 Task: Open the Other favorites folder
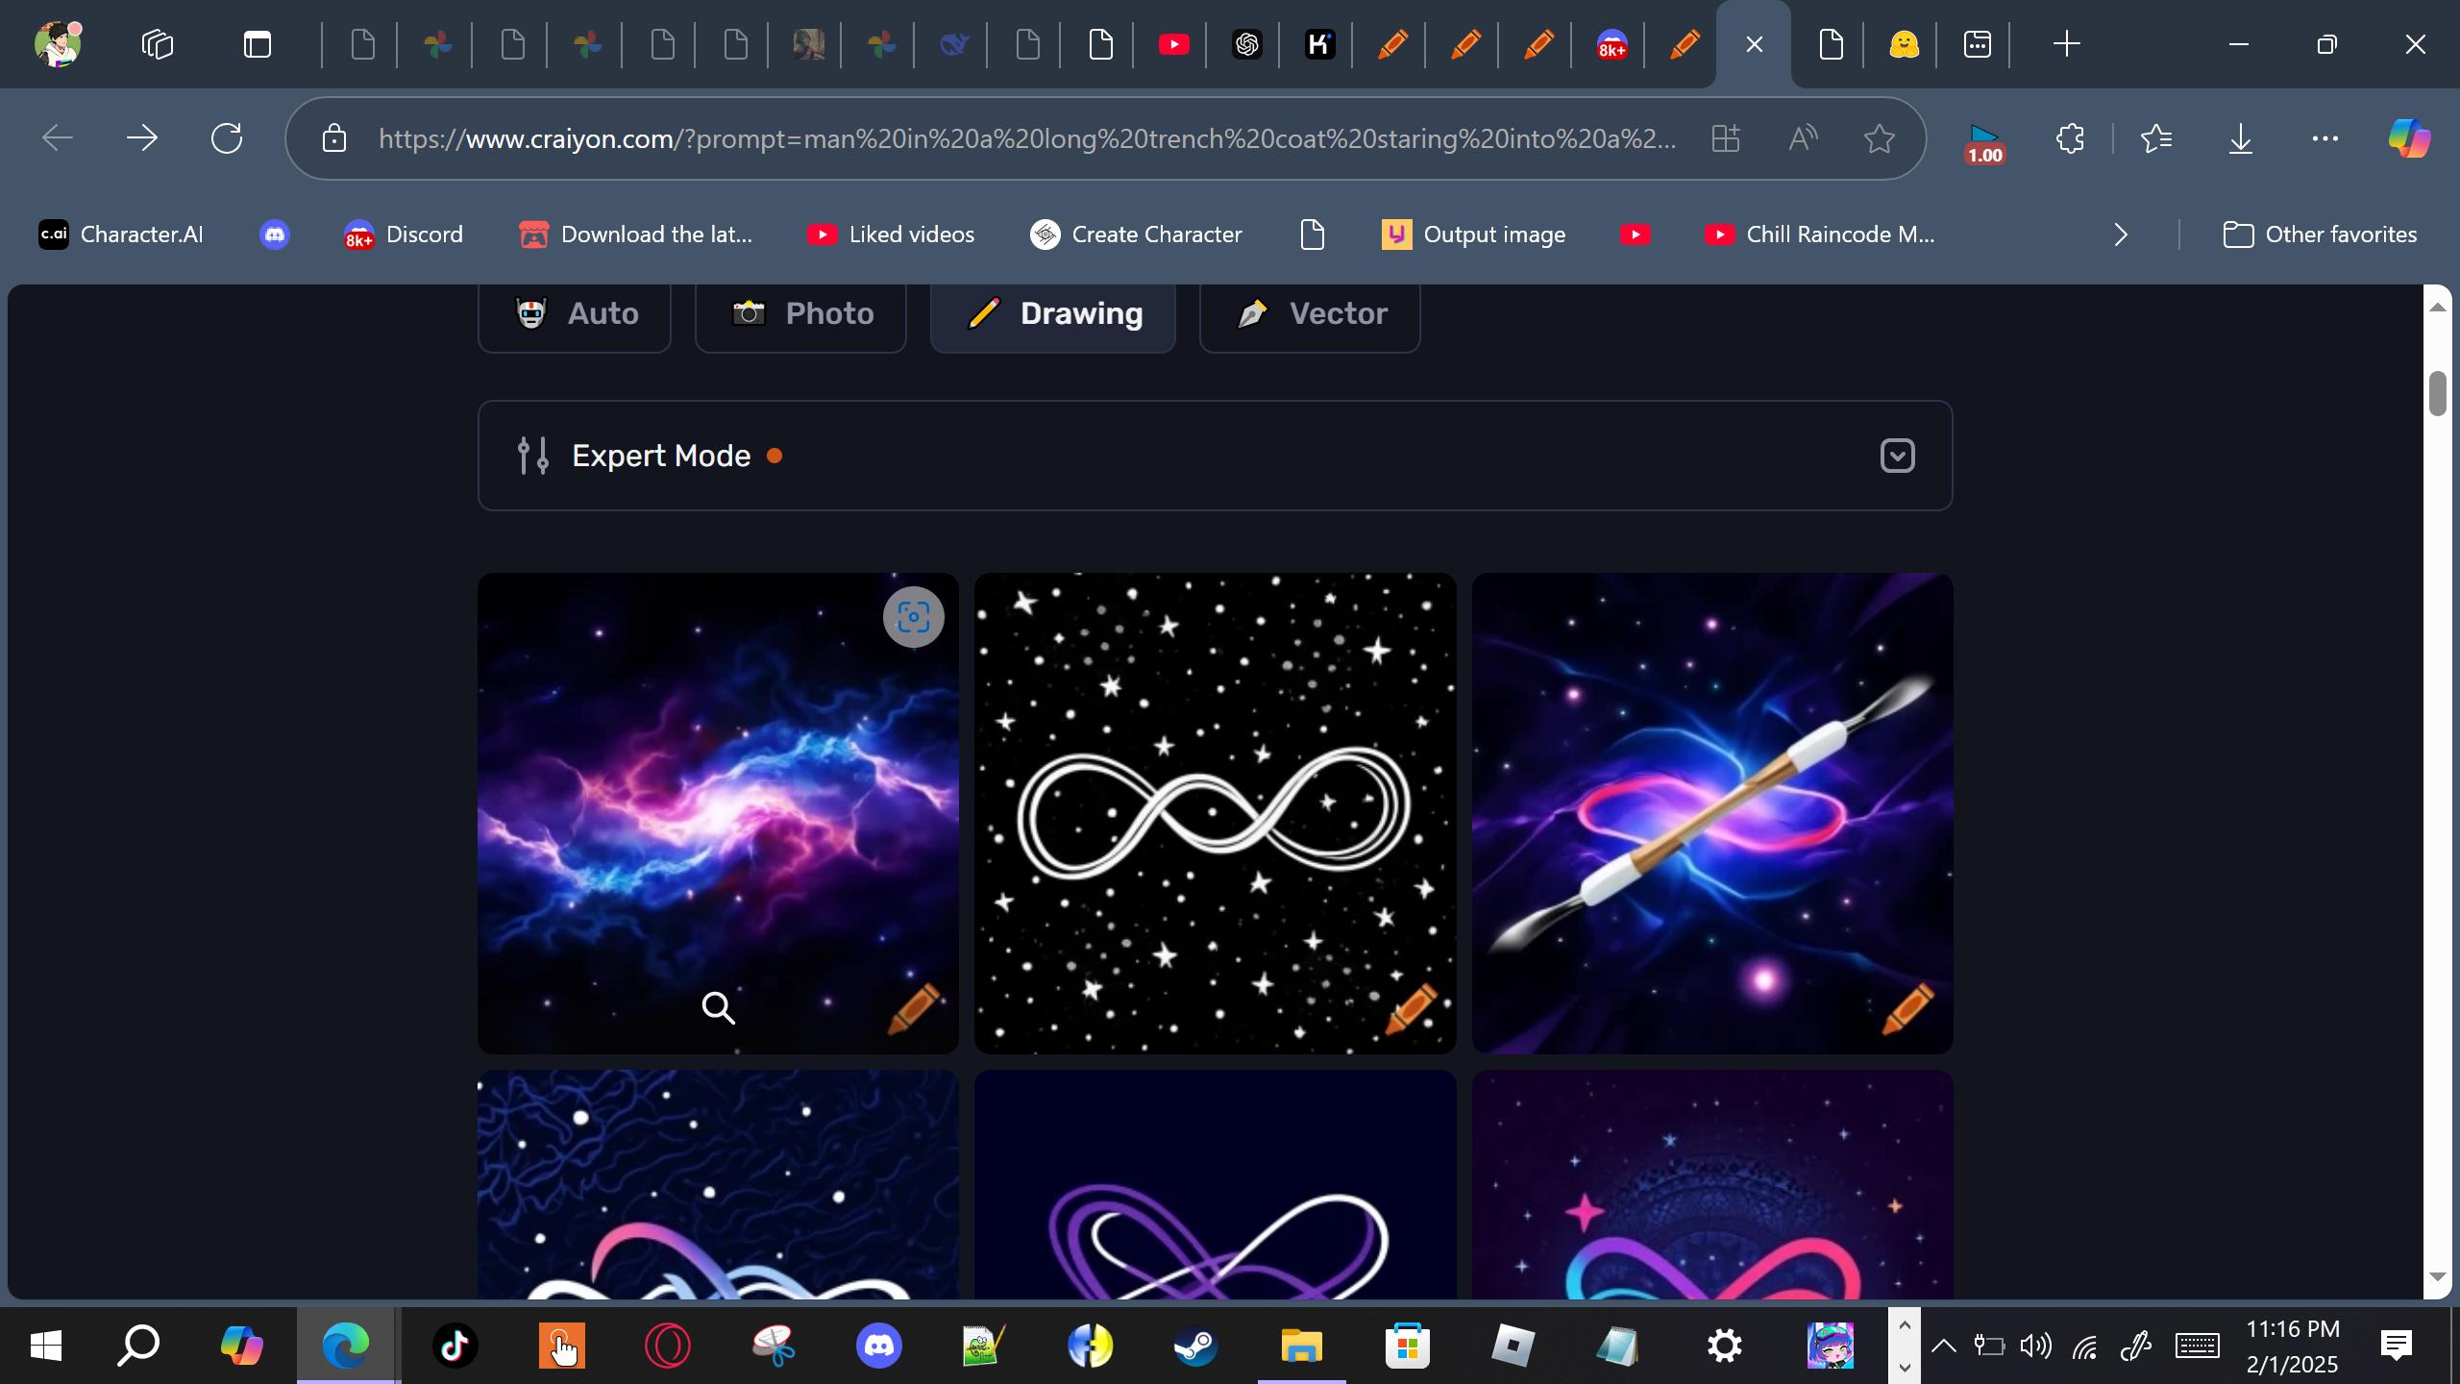pyautogui.click(x=2320, y=235)
